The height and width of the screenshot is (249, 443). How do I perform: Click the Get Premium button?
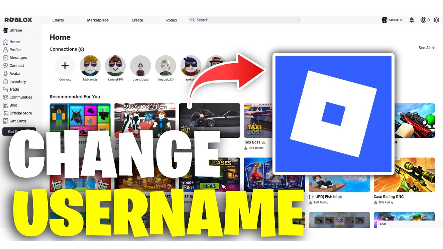click(19, 131)
